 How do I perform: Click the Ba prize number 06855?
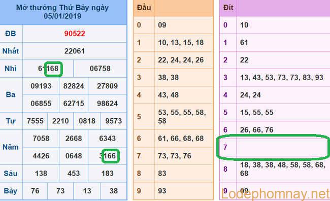coord(41,104)
